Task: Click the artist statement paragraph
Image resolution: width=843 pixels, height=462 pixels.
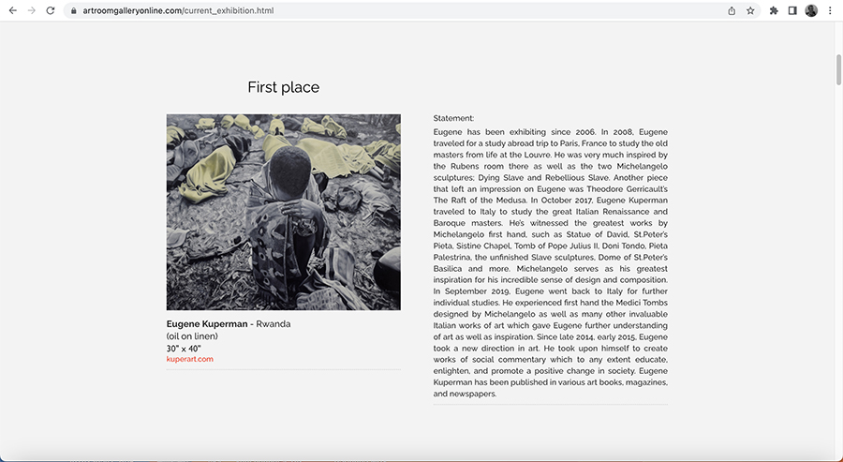Action: tap(551, 262)
